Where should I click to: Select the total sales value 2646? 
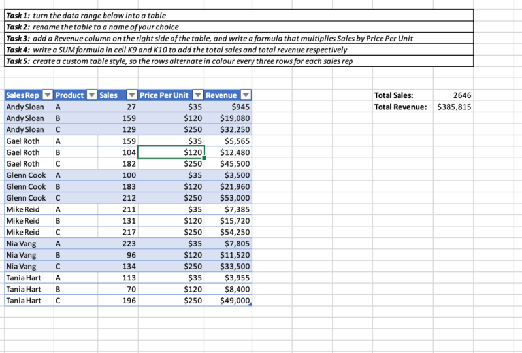pos(453,95)
